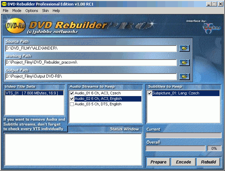Click the 0% overall percentage box

[x=214, y=148]
